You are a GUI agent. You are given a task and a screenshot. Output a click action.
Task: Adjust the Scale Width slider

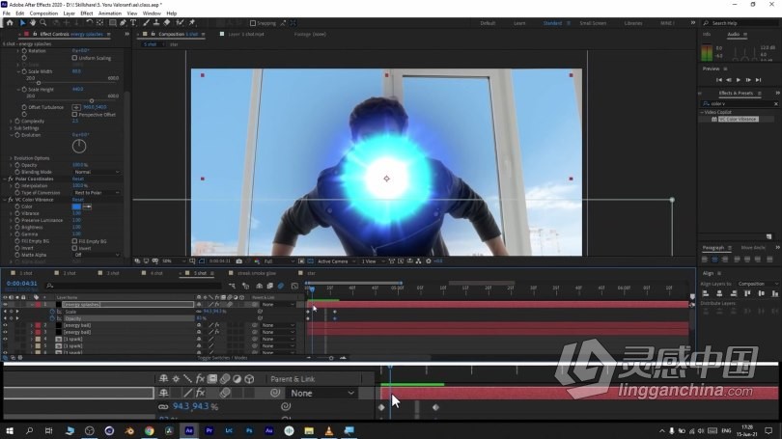[x=39, y=83]
